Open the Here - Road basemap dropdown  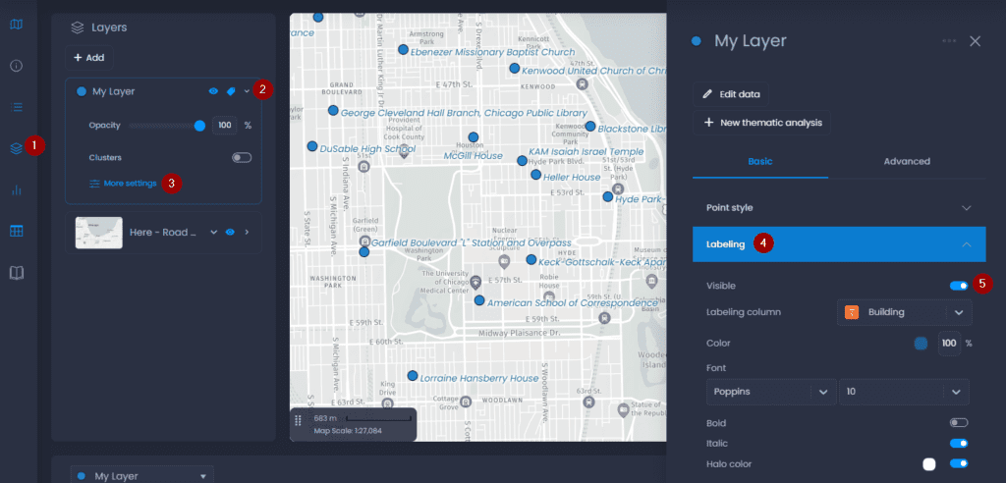(x=214, y=233)
